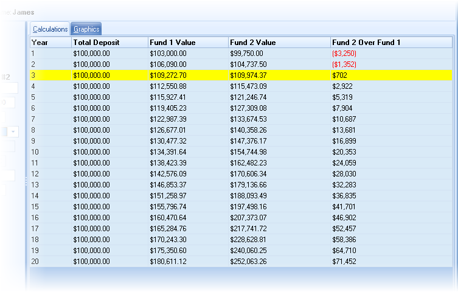Image resolution: width=458 pixels, height=292 pixels.
Task: Click the $702 cell in yellow row
Action: [x=339, y=75]
